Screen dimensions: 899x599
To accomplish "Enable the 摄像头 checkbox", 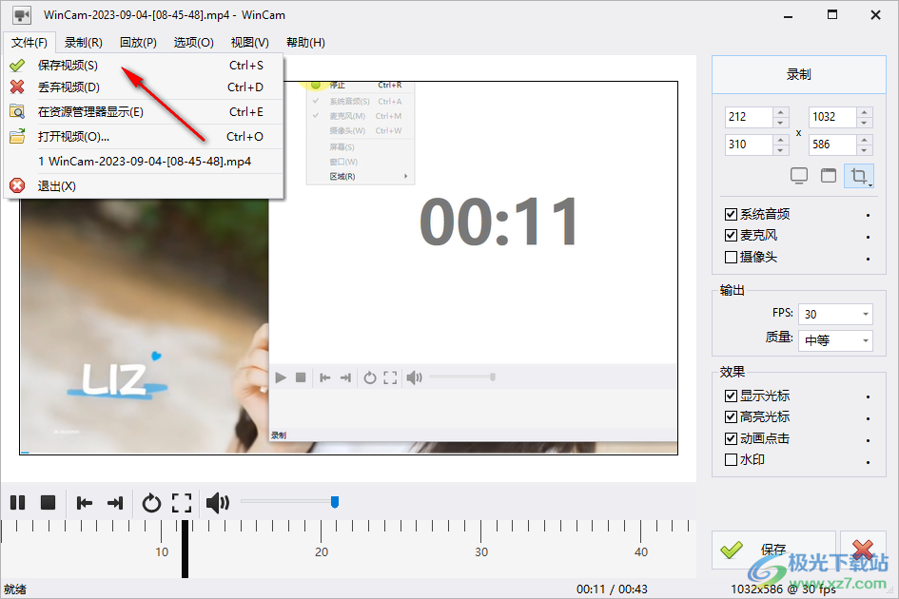I will tap(731, 258).
